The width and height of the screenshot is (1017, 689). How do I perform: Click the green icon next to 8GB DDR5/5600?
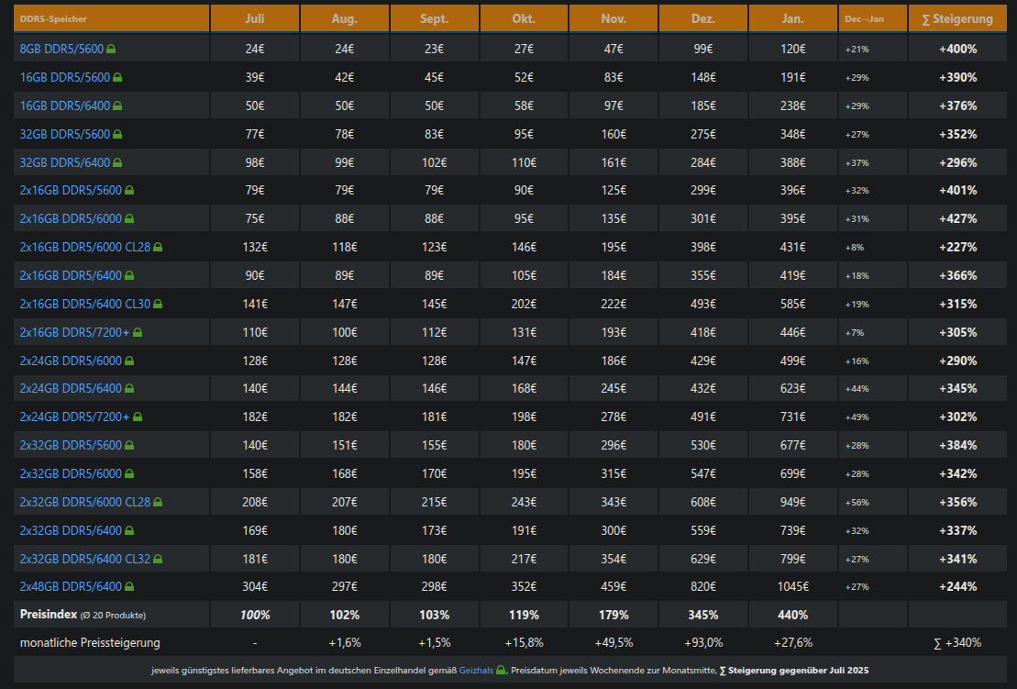coord(111,49)
